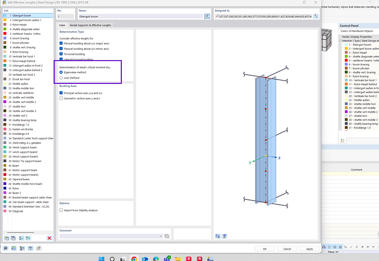Enable Import from Stability Analysis
379x261 pixels.
point(61,210)
